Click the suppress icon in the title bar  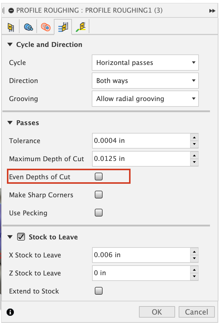pyautogui.click(x=11, y=10)
